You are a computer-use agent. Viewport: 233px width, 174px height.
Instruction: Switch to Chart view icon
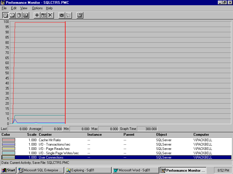tap(6, 15)
